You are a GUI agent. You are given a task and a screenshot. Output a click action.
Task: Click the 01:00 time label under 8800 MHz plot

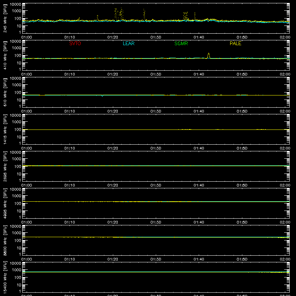tap(27, 259)
